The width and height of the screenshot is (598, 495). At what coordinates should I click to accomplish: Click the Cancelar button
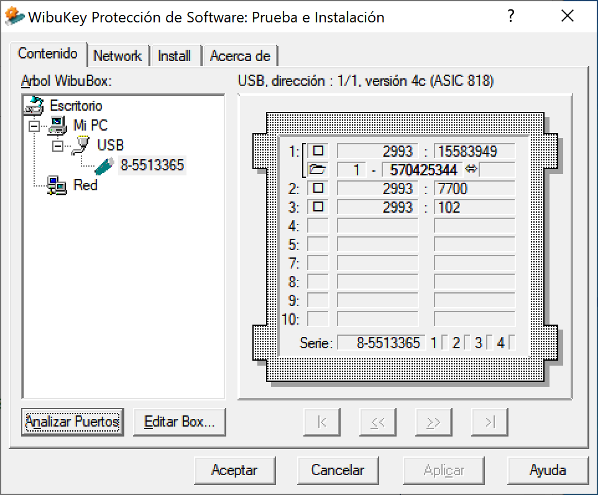click(x=338, y=470)
